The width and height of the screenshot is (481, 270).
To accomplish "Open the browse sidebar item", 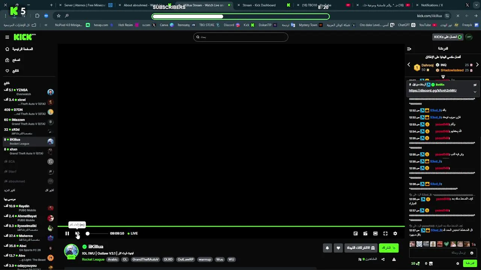I will (13, 60).
